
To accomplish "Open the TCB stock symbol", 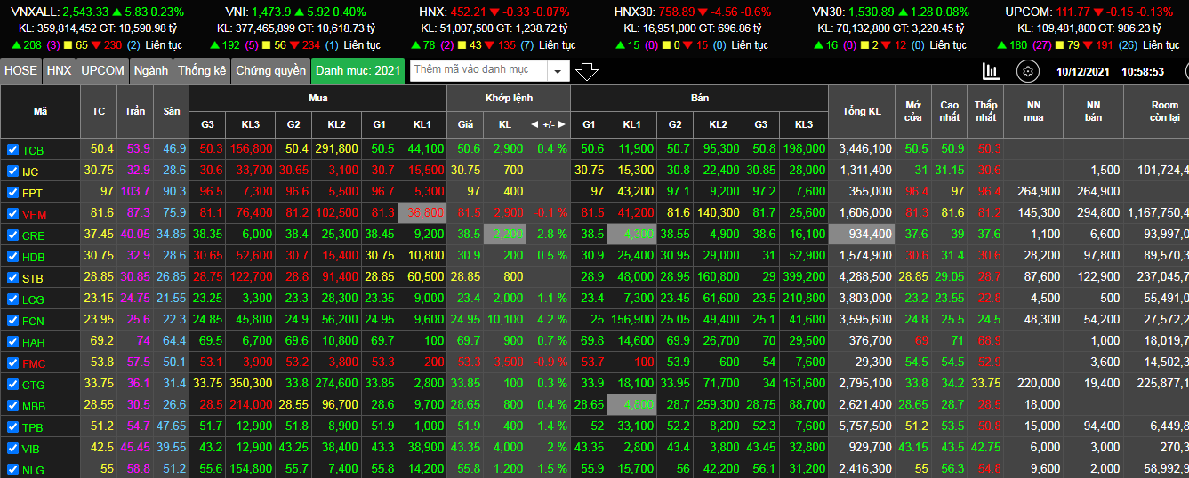I will click(32, 150).
